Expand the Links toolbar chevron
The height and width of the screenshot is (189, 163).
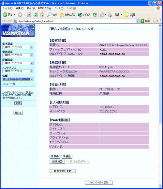click(160, 20)
